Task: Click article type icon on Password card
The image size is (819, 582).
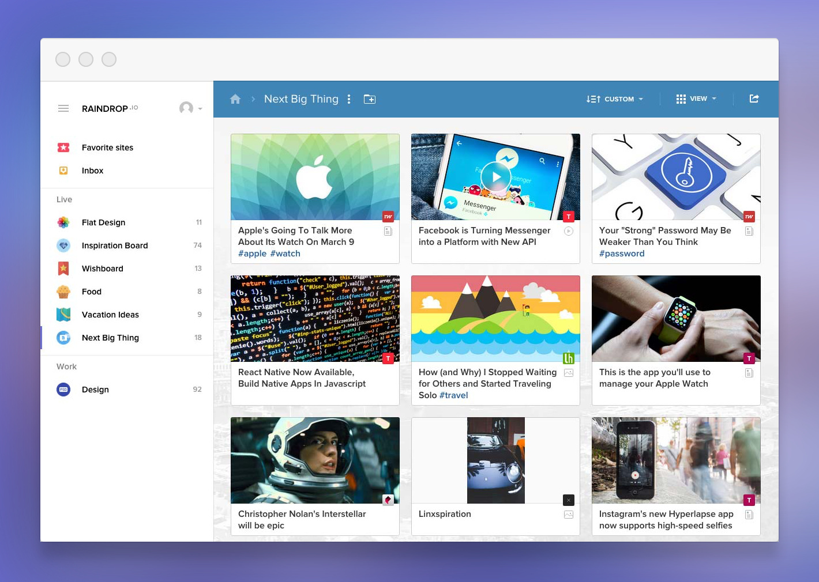Action: coord(749,231)
